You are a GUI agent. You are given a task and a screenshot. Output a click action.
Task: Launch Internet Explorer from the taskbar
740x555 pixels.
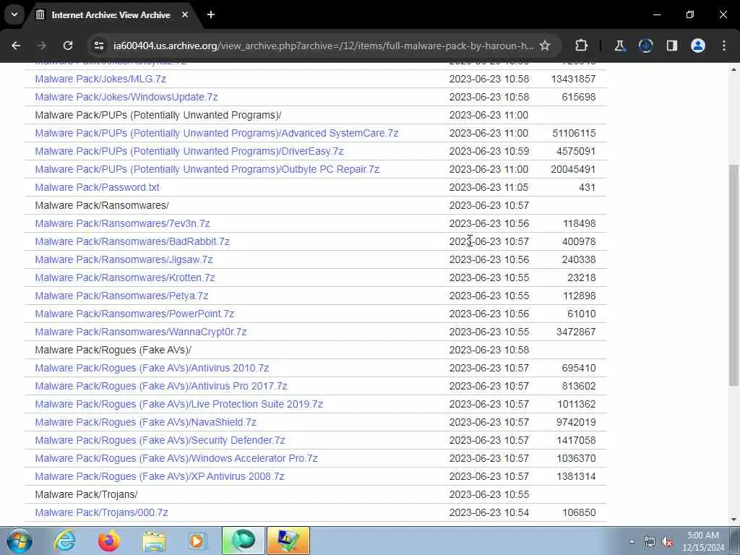point(64,541)
